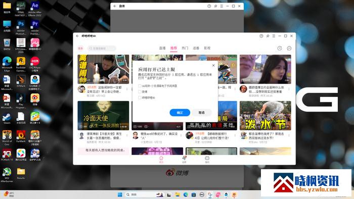The height and width of the screenshot is (199, 354).
Task: Open the Adobe After Effects 2022 desktop shortcut
Action: (35, 9)
